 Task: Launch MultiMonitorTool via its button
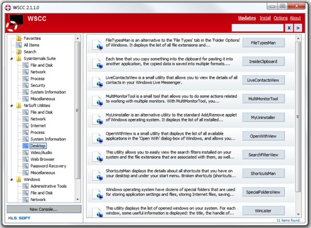tap(263, 99)
